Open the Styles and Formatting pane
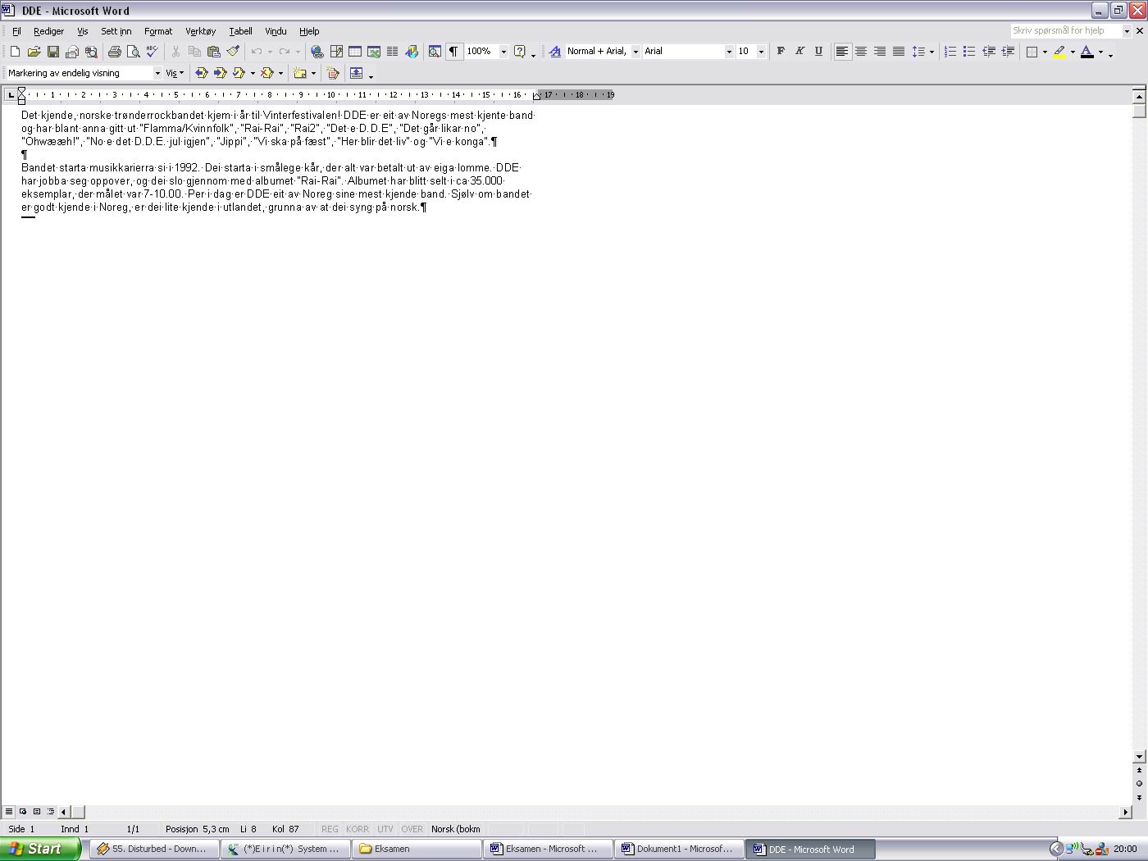The height and width of the screenshot is (861, 1148). coord(555,52)
